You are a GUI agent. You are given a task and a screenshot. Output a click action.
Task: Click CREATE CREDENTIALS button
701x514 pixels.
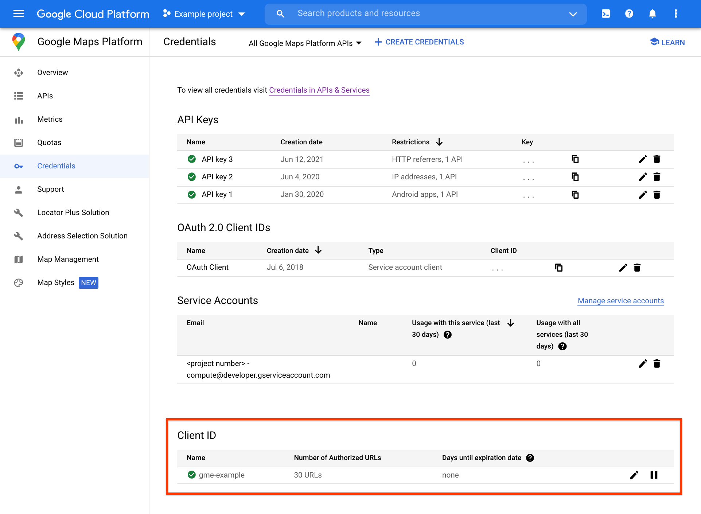click(x=419, y=42)
